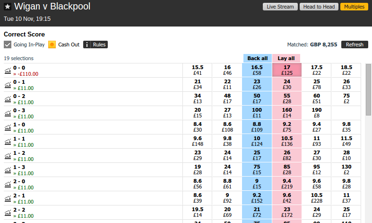The width and height of the screenshot is (372, 223).
Task: Toggle the Going In-Play checkbox
Action: (8, 45)
